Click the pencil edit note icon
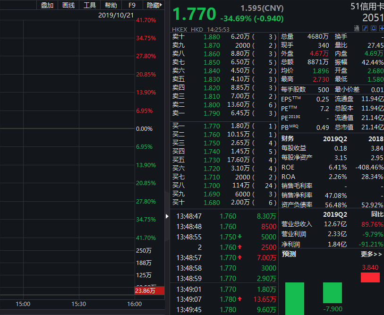This screenshot has height=315, width=384. 365,28
